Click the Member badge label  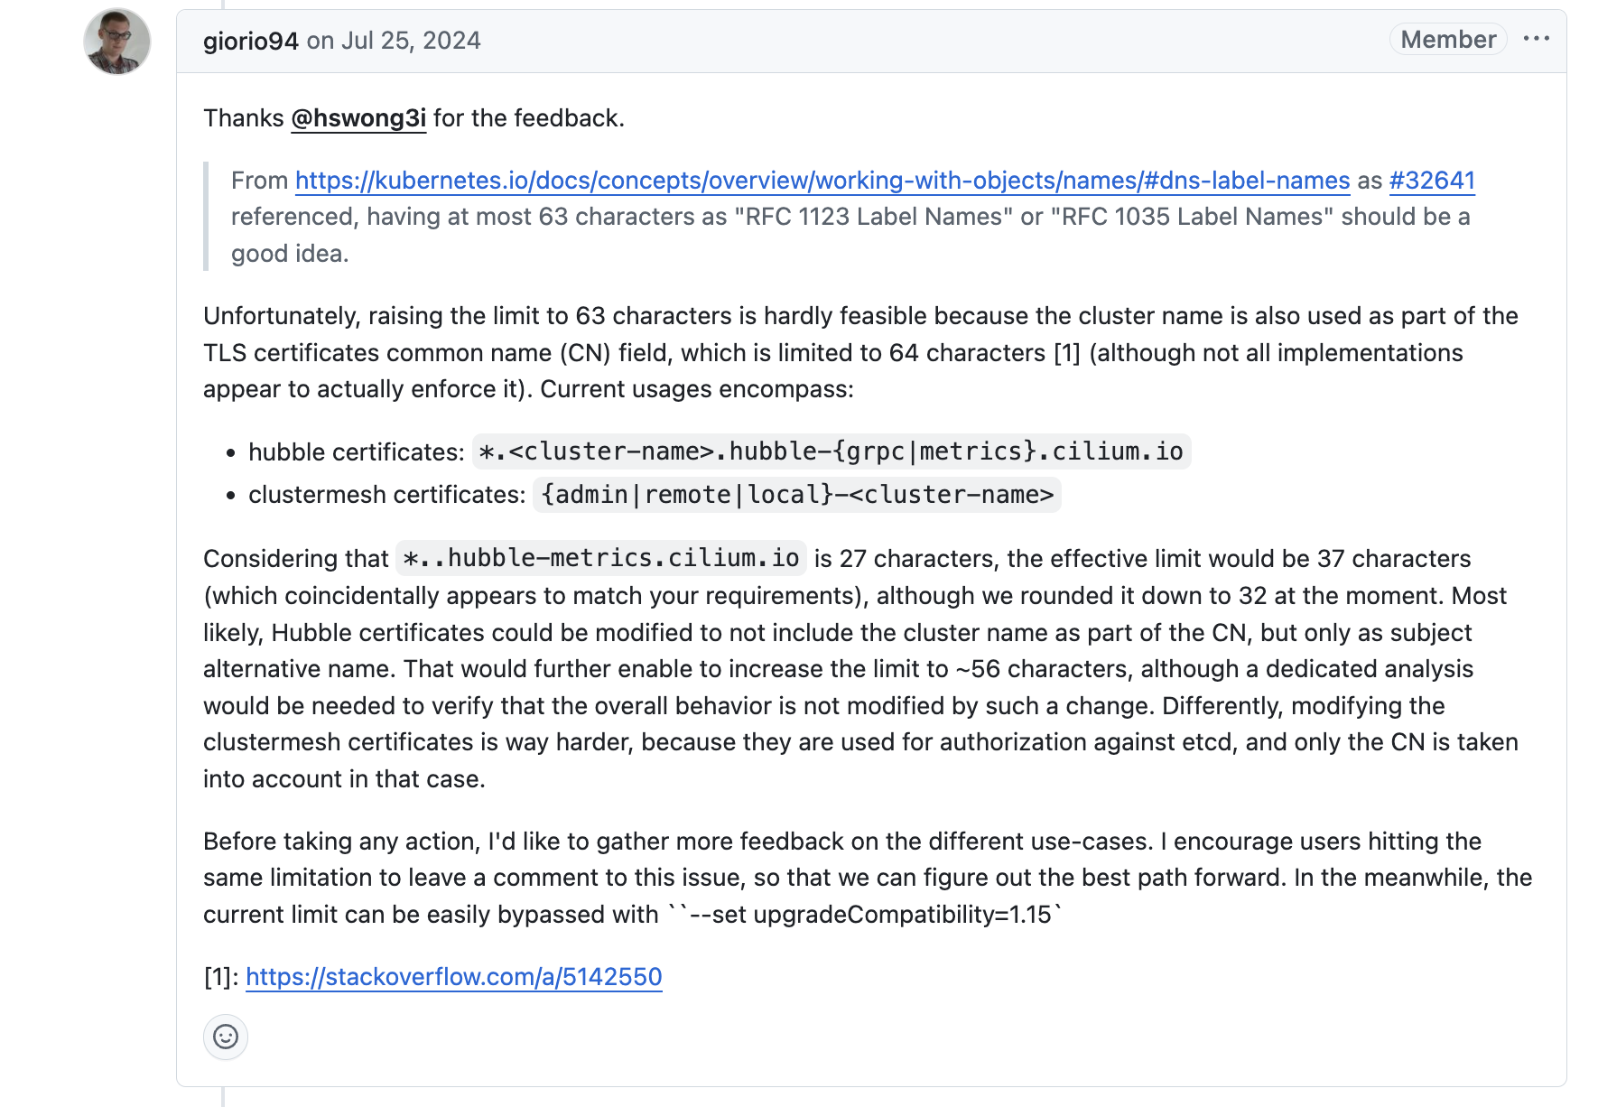pyautogui.click(x=1448, y=39)
